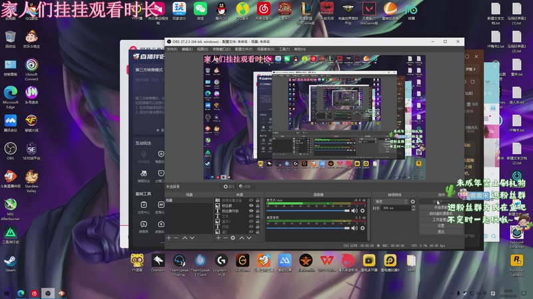Adjust the 麦克风/Aux volume slider
533x299 pixels.
click(x=308, y=211)
